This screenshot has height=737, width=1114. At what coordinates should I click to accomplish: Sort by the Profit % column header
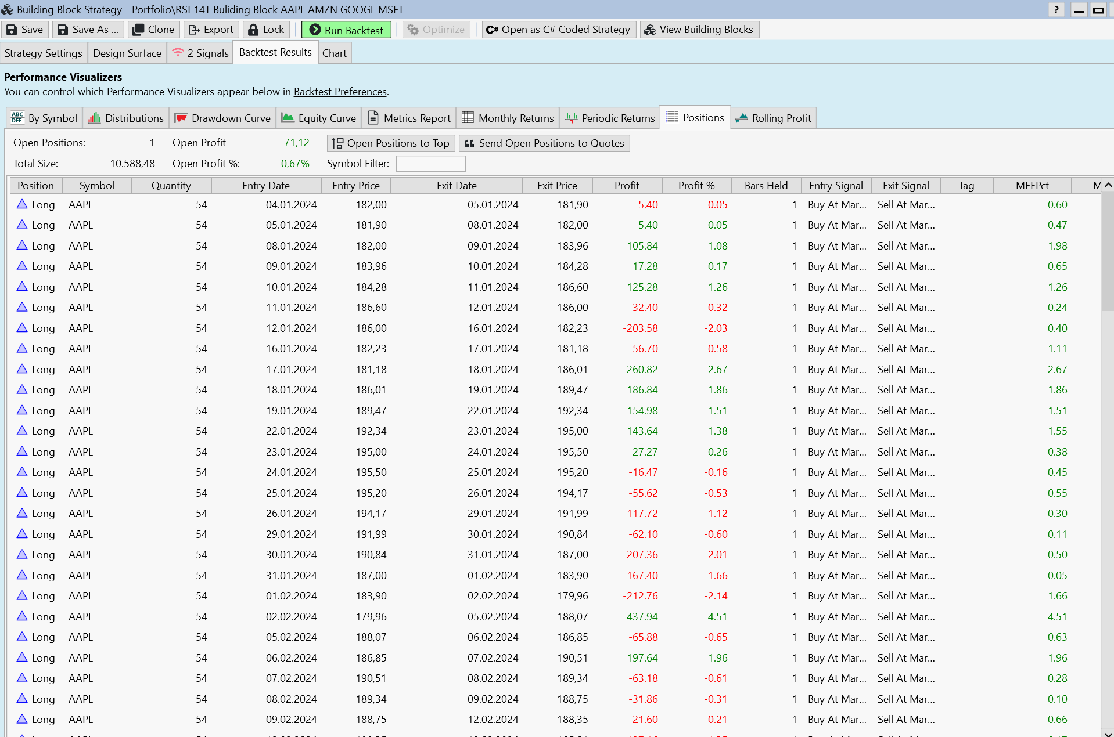(x=696, y=186)
